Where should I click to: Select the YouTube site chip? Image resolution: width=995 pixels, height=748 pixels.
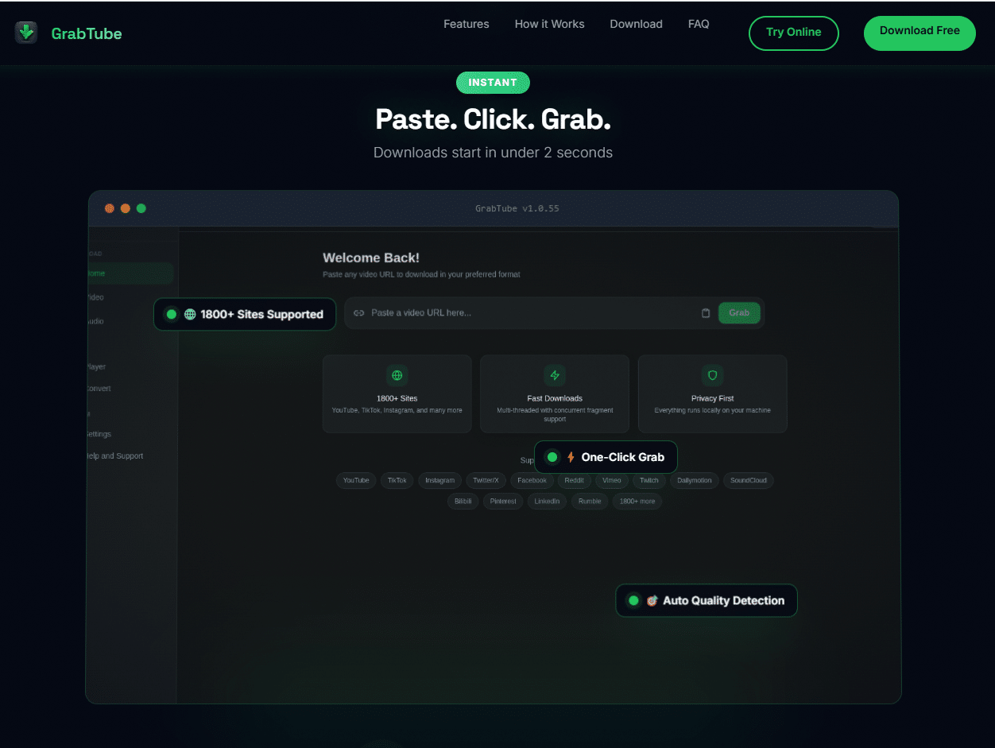pos(356,480)
